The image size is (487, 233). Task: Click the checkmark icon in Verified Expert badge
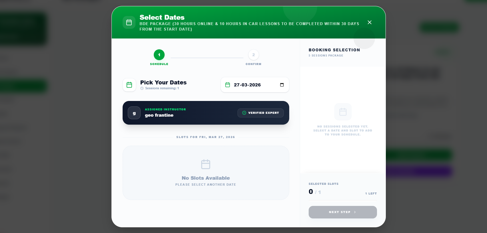(x=244, y=113)
